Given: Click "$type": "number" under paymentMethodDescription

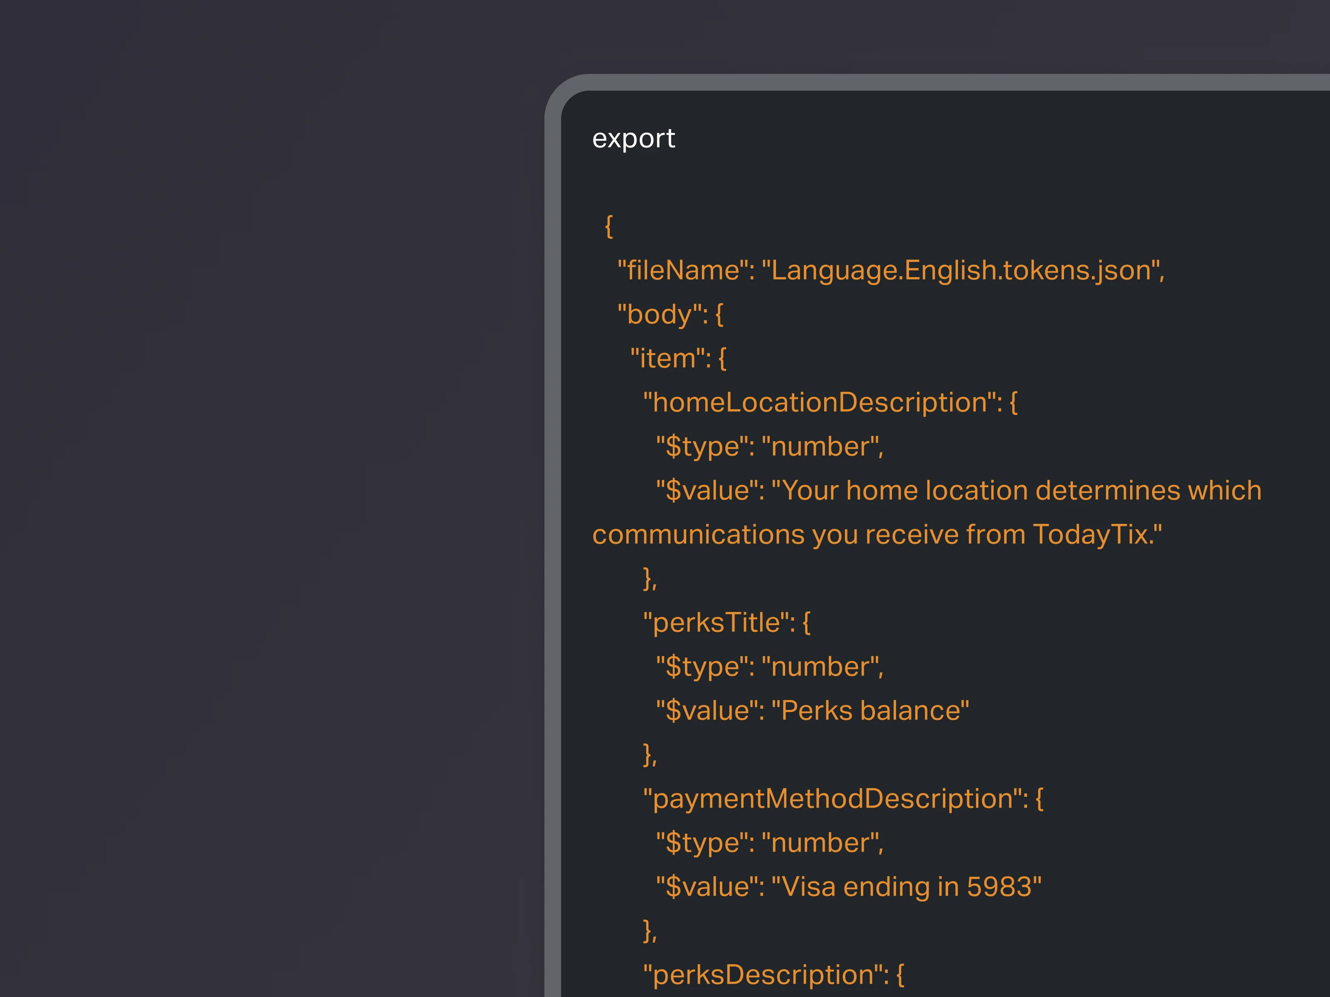Looking at the screenshot, I should (769, 842).
